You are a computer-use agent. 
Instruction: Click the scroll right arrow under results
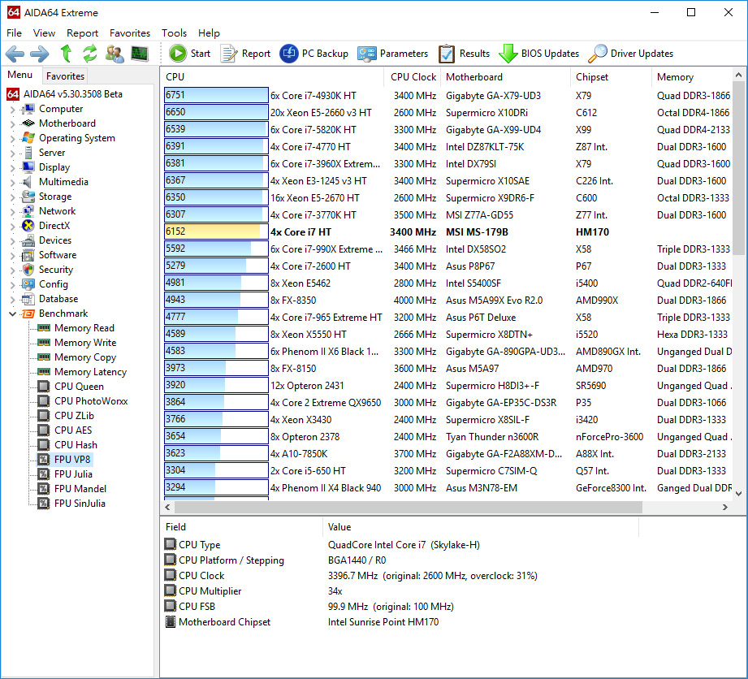(x=725, y=507)
